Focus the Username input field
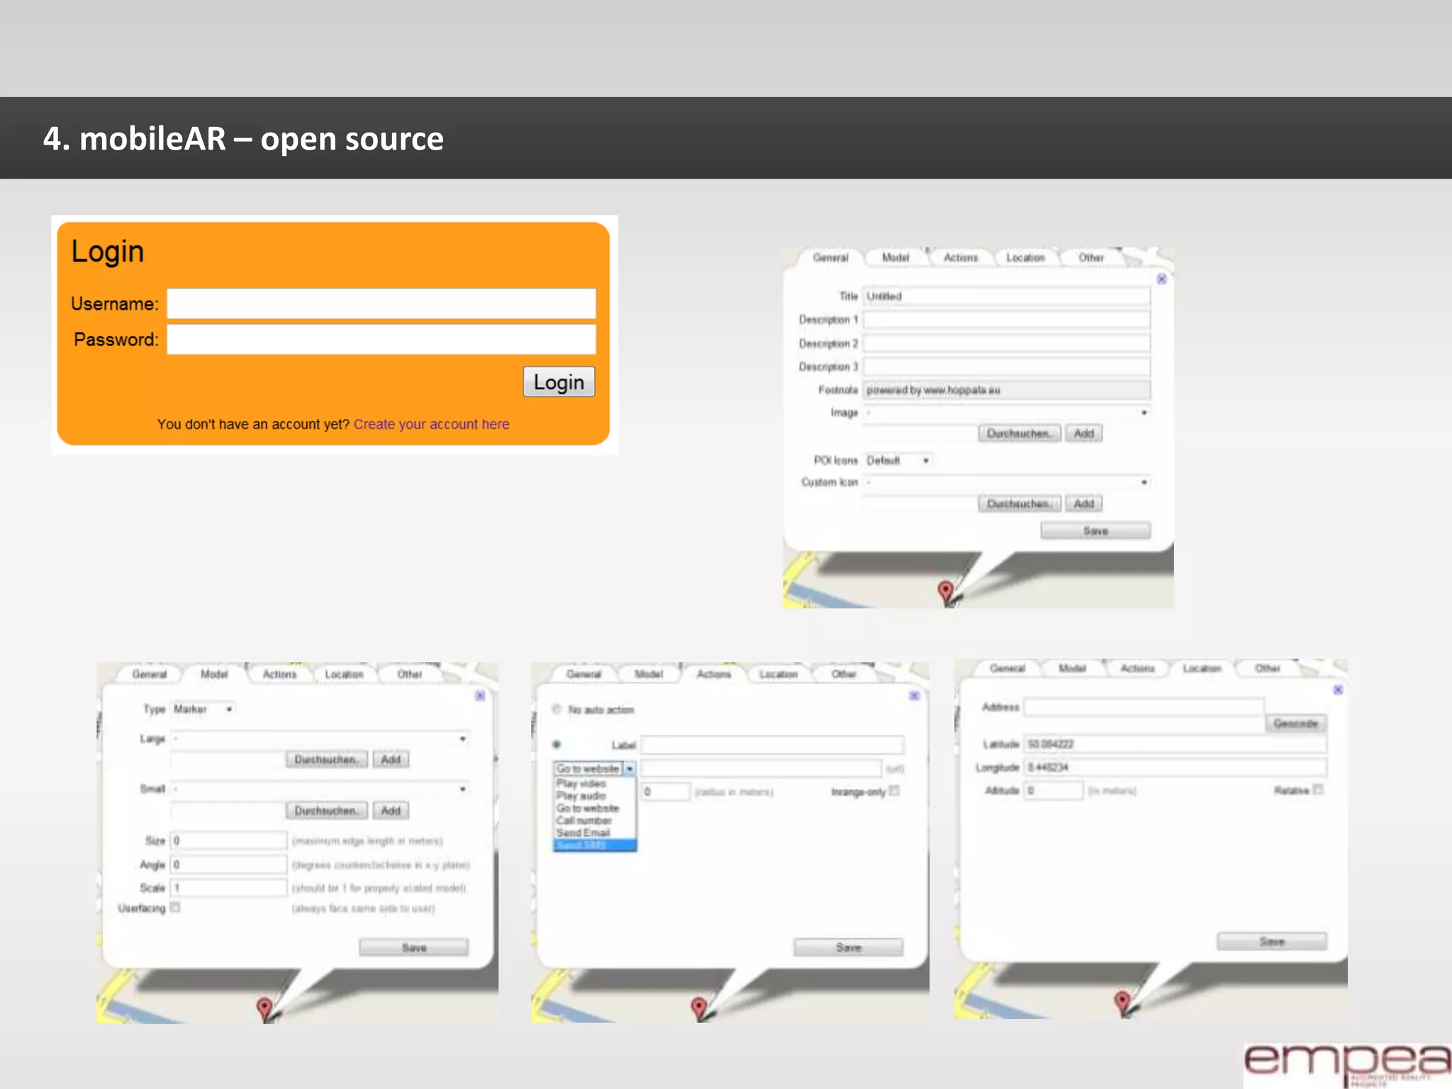 (381, 303)
